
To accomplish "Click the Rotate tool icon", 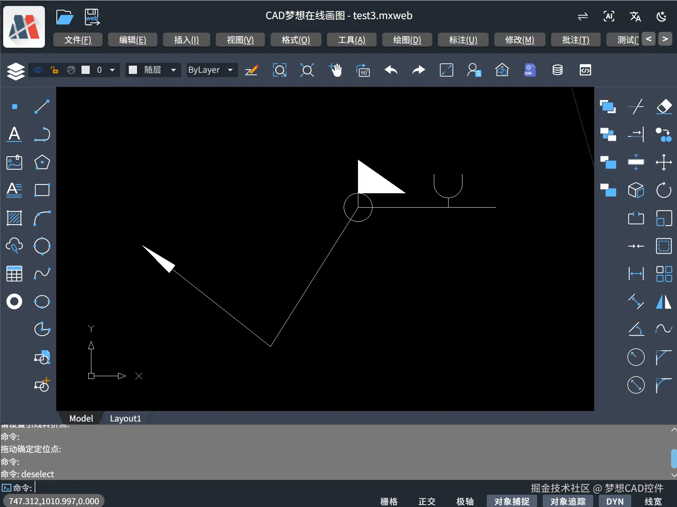I will pyautogui.click(x=664, y=190).
